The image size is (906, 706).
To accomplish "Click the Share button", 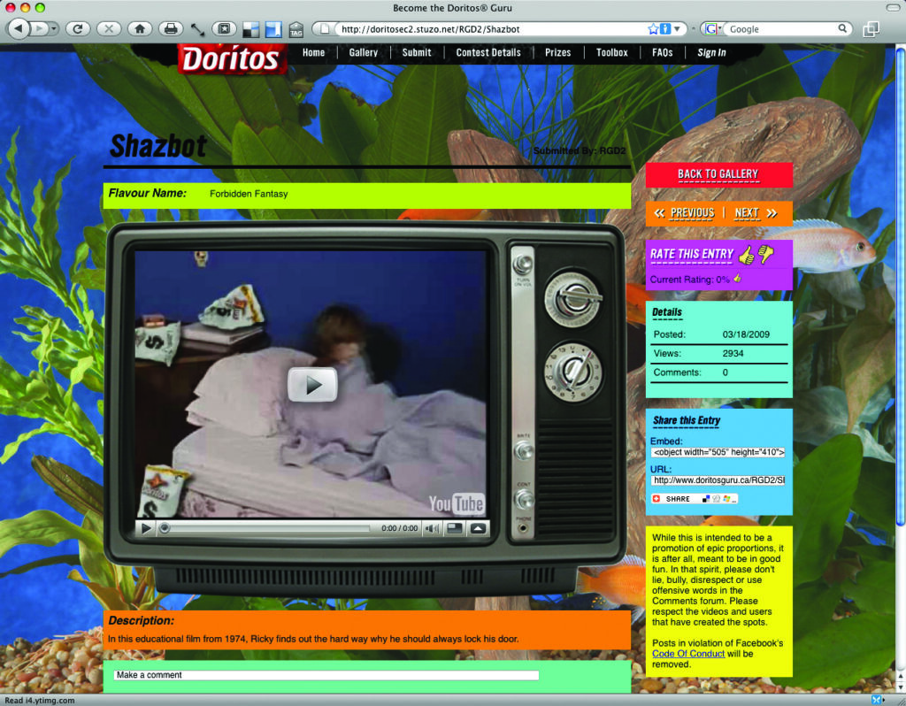I will [695, 499].
